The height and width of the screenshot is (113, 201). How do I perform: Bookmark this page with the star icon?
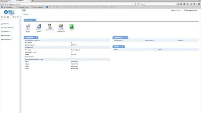point(178,4)
